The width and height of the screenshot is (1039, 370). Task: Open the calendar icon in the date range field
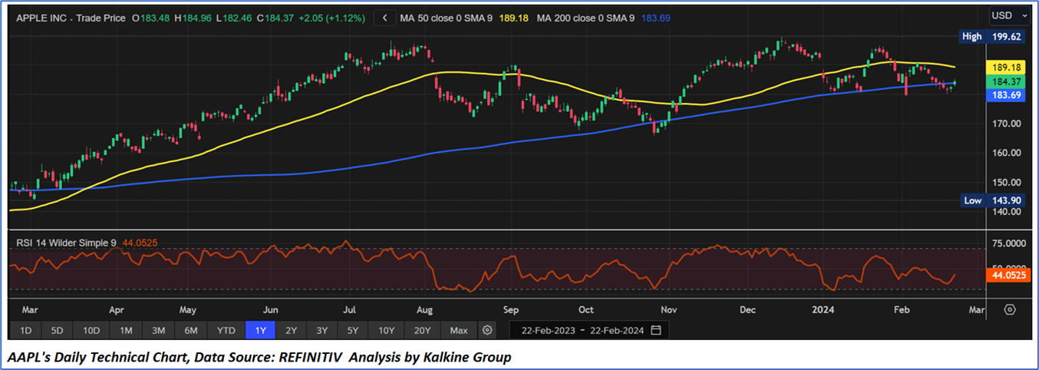(656, 330)
